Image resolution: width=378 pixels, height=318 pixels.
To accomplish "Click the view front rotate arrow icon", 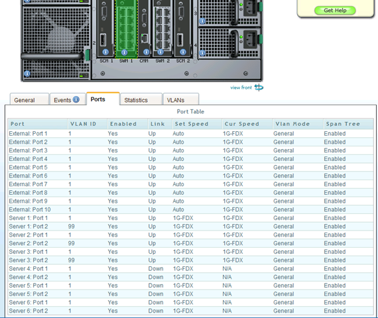I will [259, 87].
